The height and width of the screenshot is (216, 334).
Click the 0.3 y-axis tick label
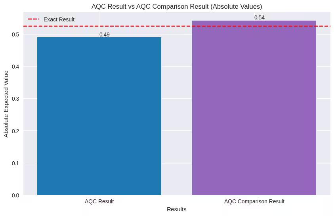[16, 99]
